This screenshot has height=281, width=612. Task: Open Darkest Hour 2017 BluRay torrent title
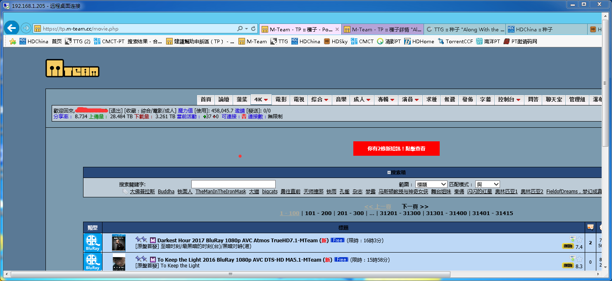(237, 240)
